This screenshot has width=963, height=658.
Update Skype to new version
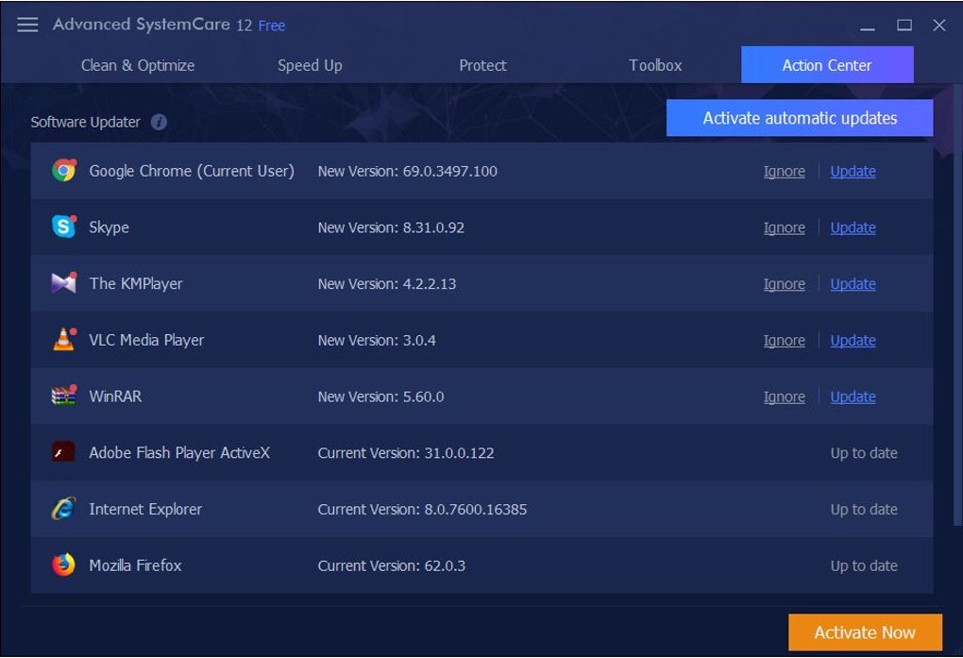[x=853, y=228]
